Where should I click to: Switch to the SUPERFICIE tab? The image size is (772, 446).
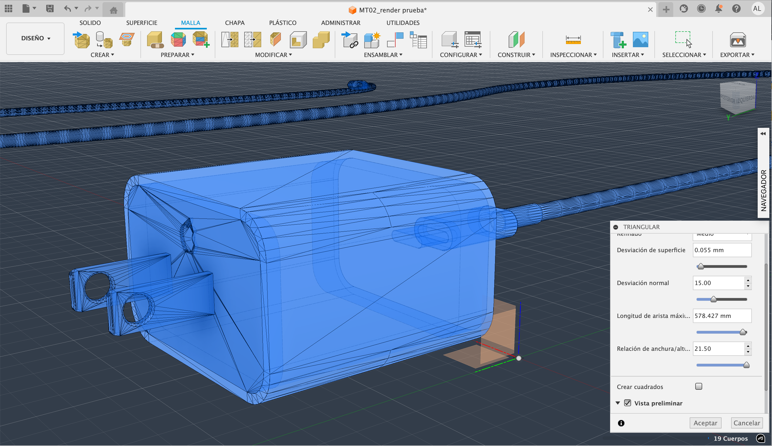point(141,23)
